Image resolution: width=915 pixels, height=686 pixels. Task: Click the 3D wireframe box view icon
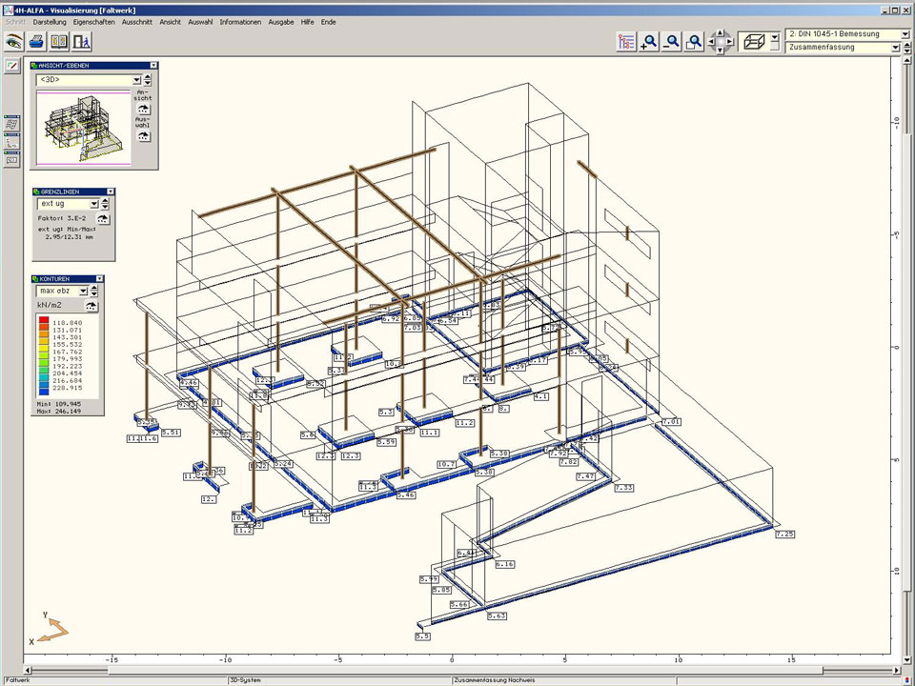753,41
